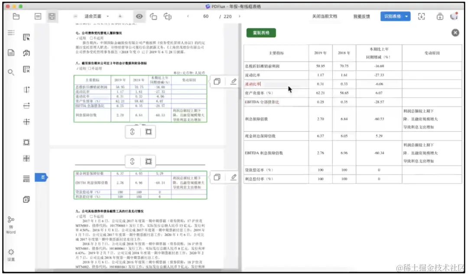Click the 资产负债率(%) cell in results panel
The width and height of the screenshot is (468, 275).
tap(276, 93)
